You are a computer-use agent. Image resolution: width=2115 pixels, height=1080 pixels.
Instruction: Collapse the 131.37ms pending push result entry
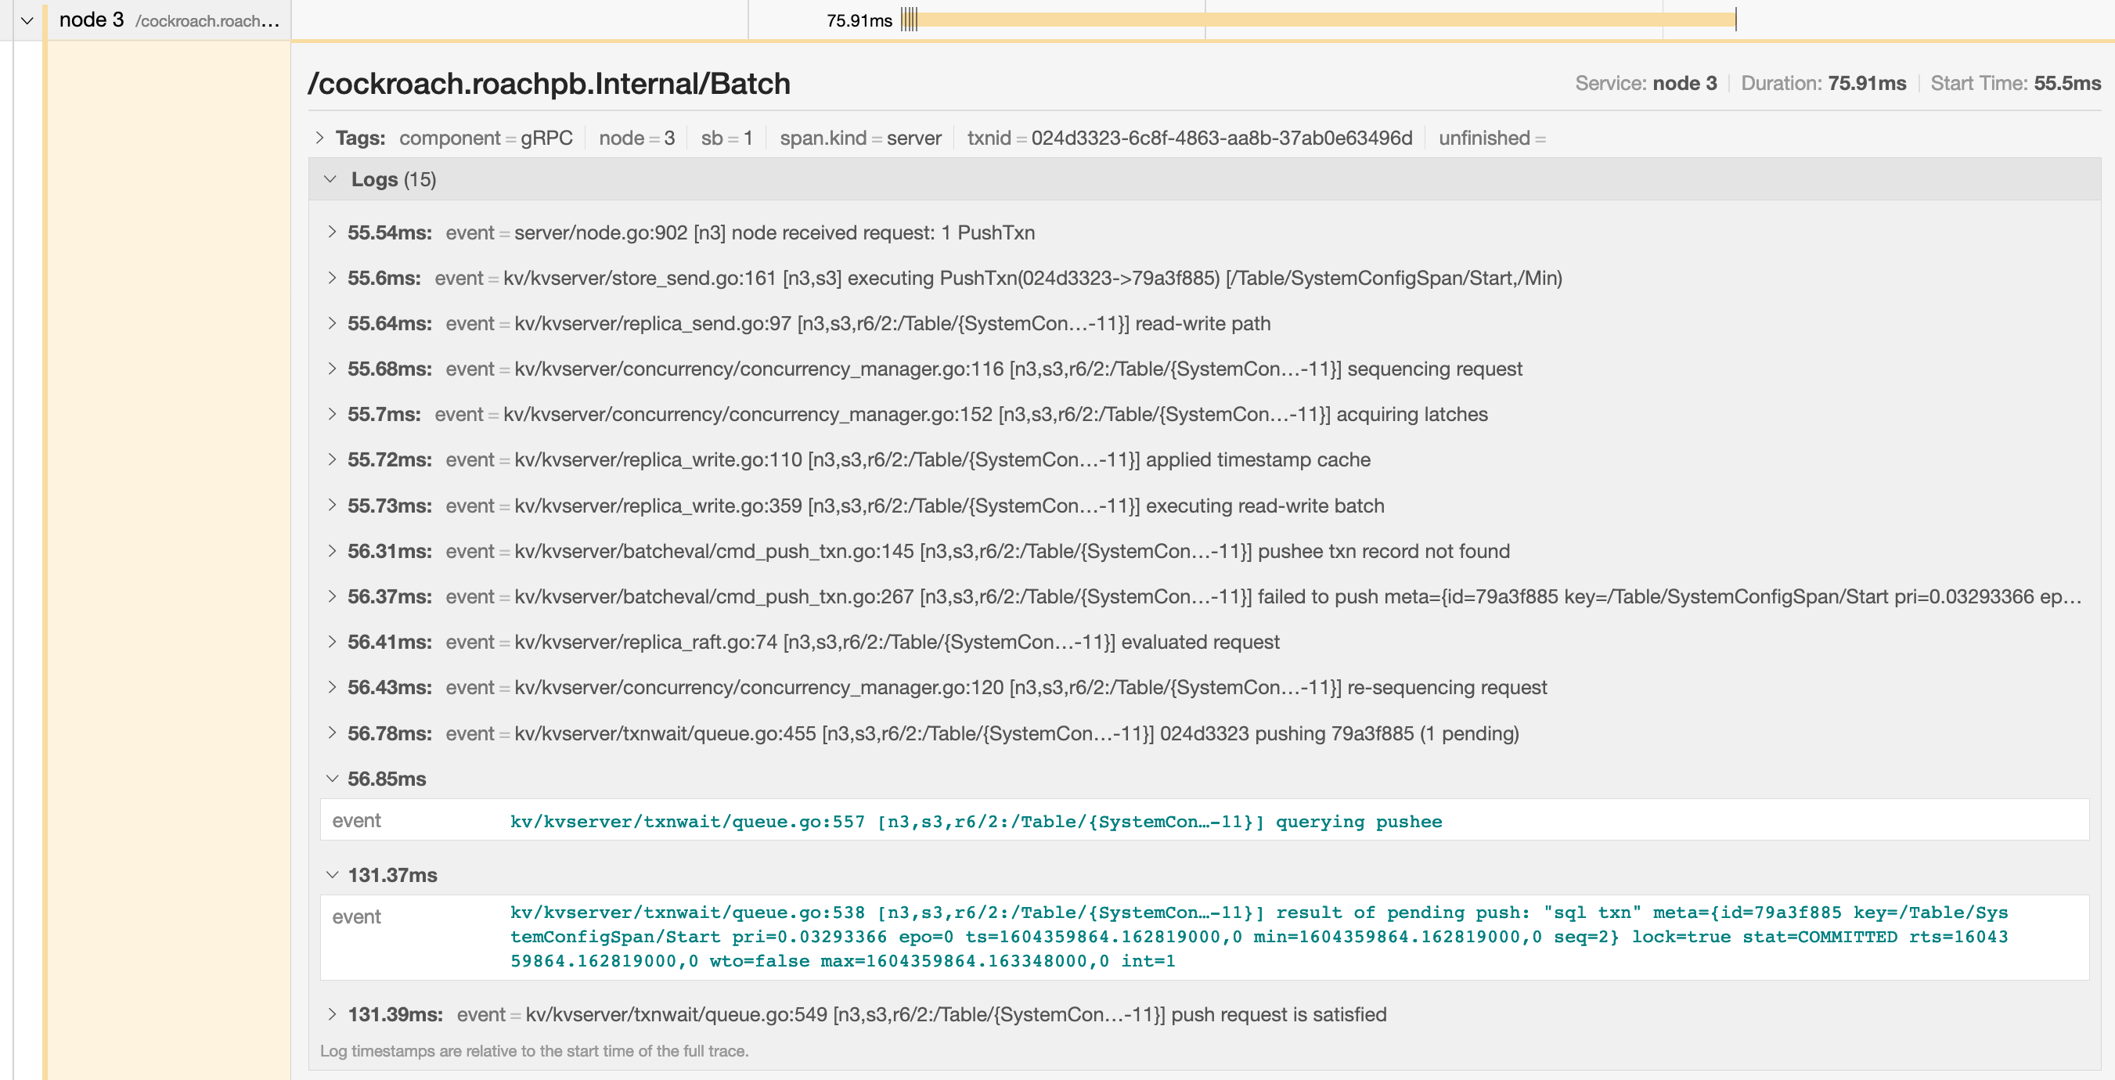click(x=332, y=874)
